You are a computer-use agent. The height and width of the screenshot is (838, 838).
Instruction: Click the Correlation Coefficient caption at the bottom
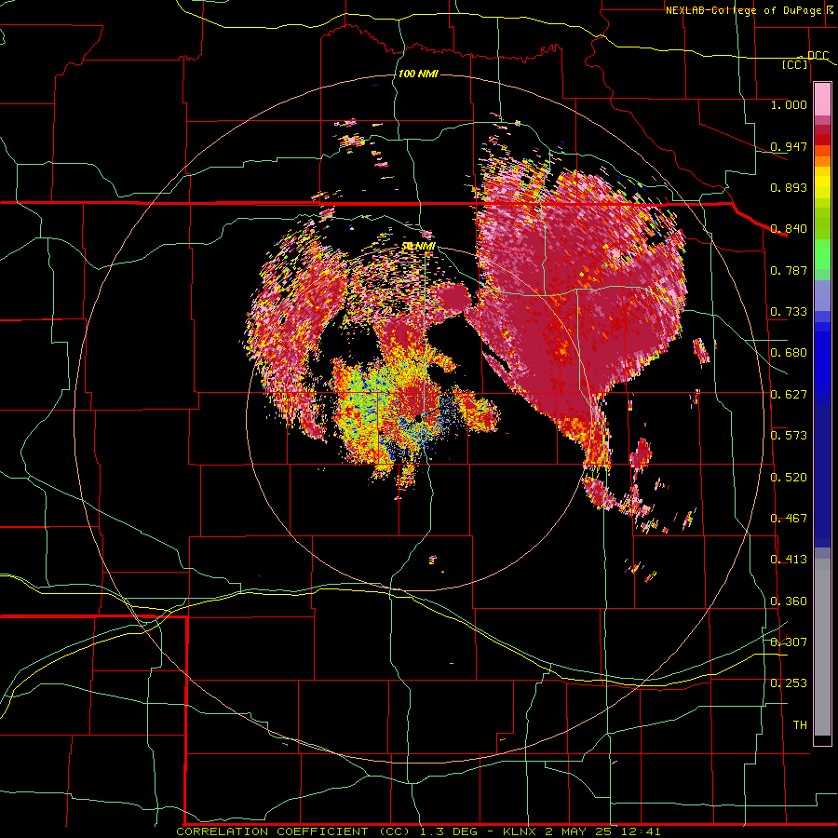[x=418, y=831]
